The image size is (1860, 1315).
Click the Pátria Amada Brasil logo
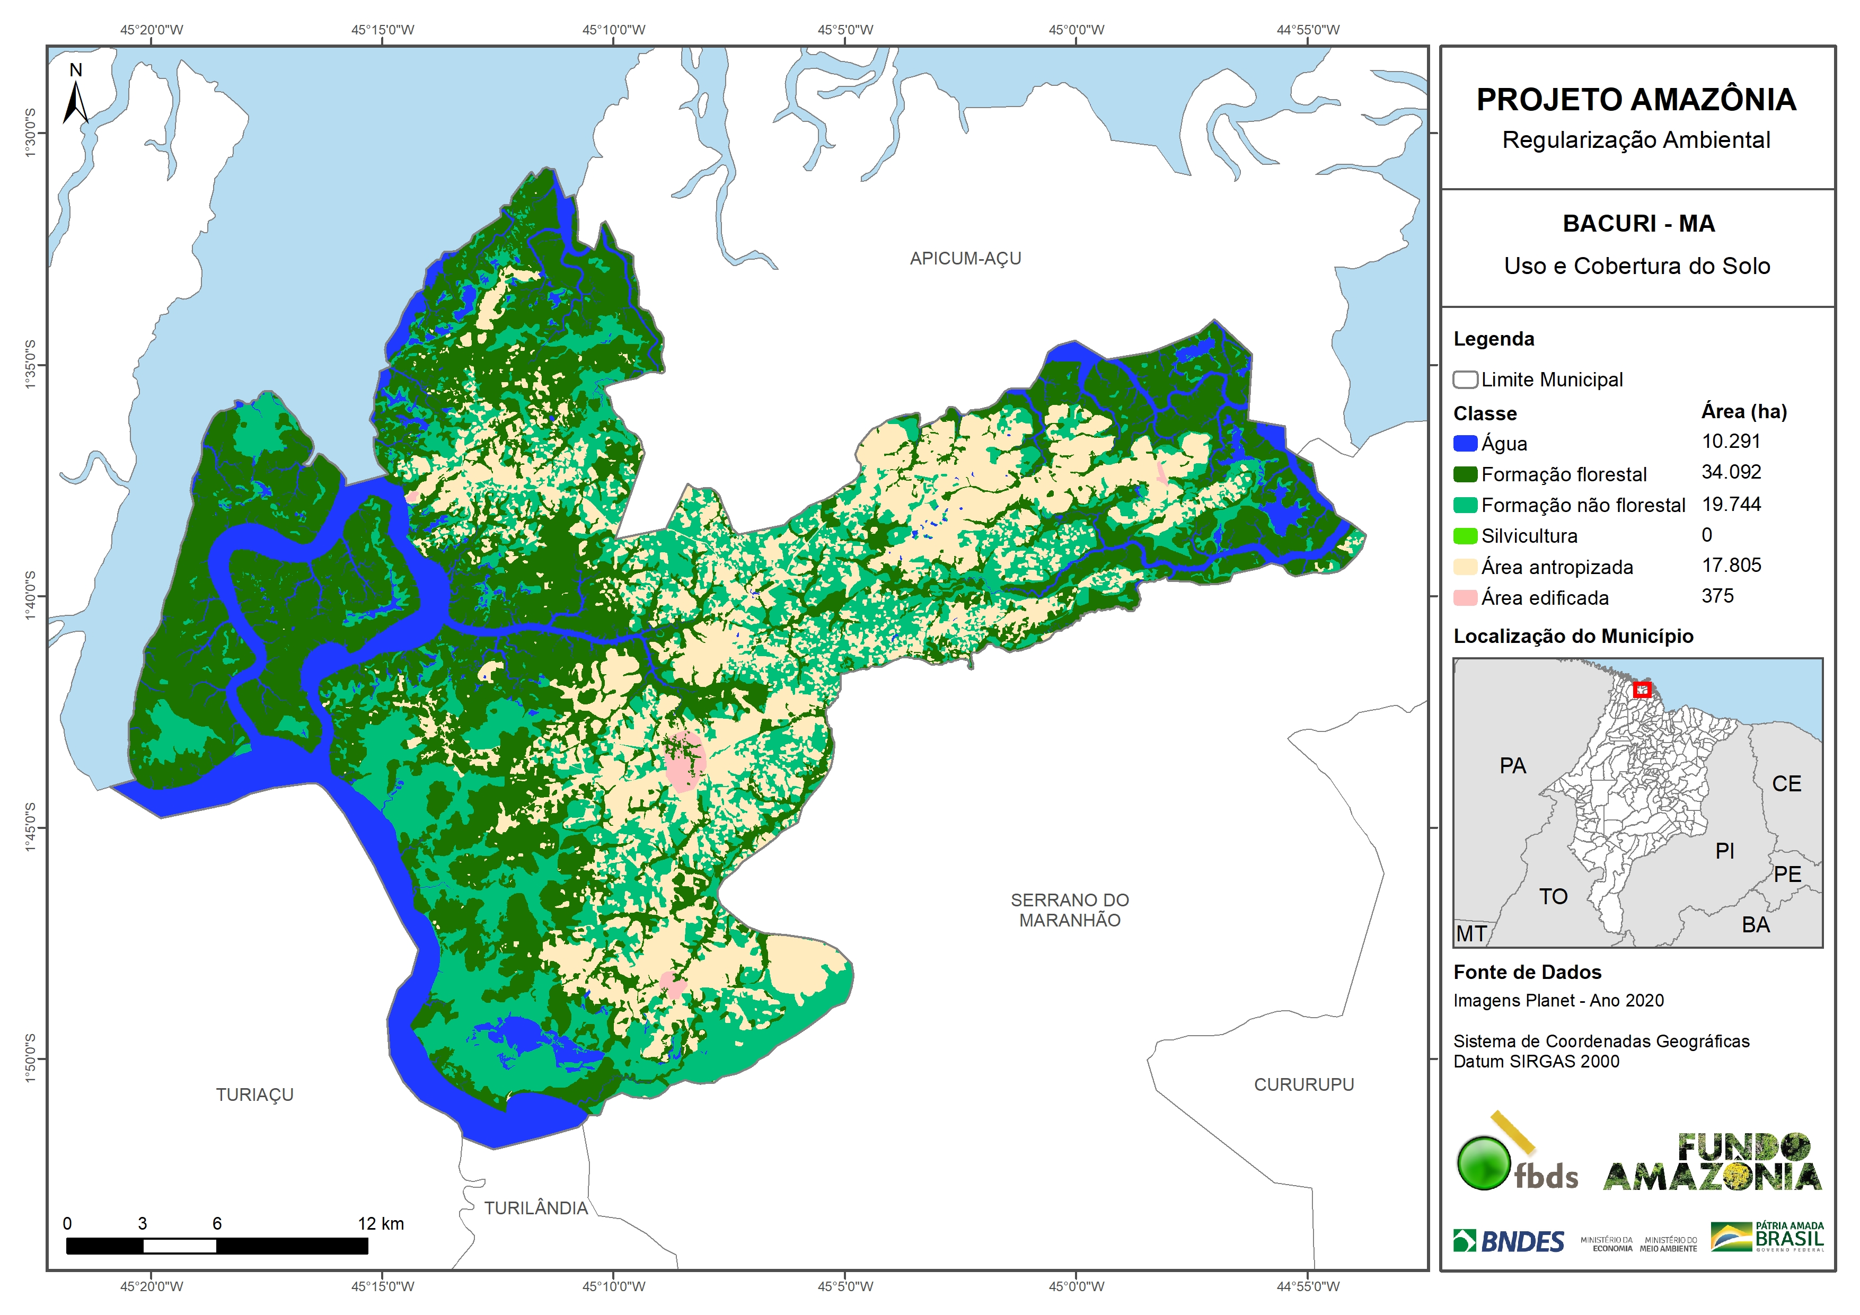(x=1768, y=1237)
